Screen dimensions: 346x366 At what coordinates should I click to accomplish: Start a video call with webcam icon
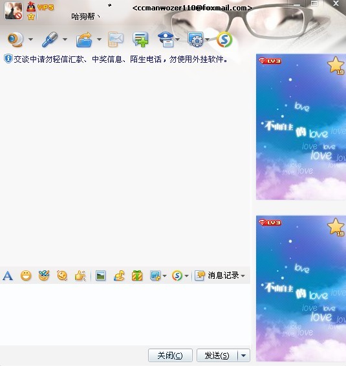click(x=16, y=39)
